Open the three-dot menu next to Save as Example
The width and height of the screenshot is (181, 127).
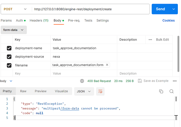(x=175, y=81)
